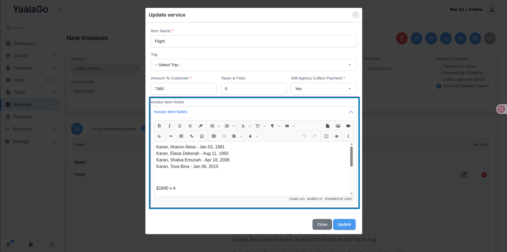Viewport: 507px width, 252px height.
Task: Insert a numbered list
Action: (227, 126)
